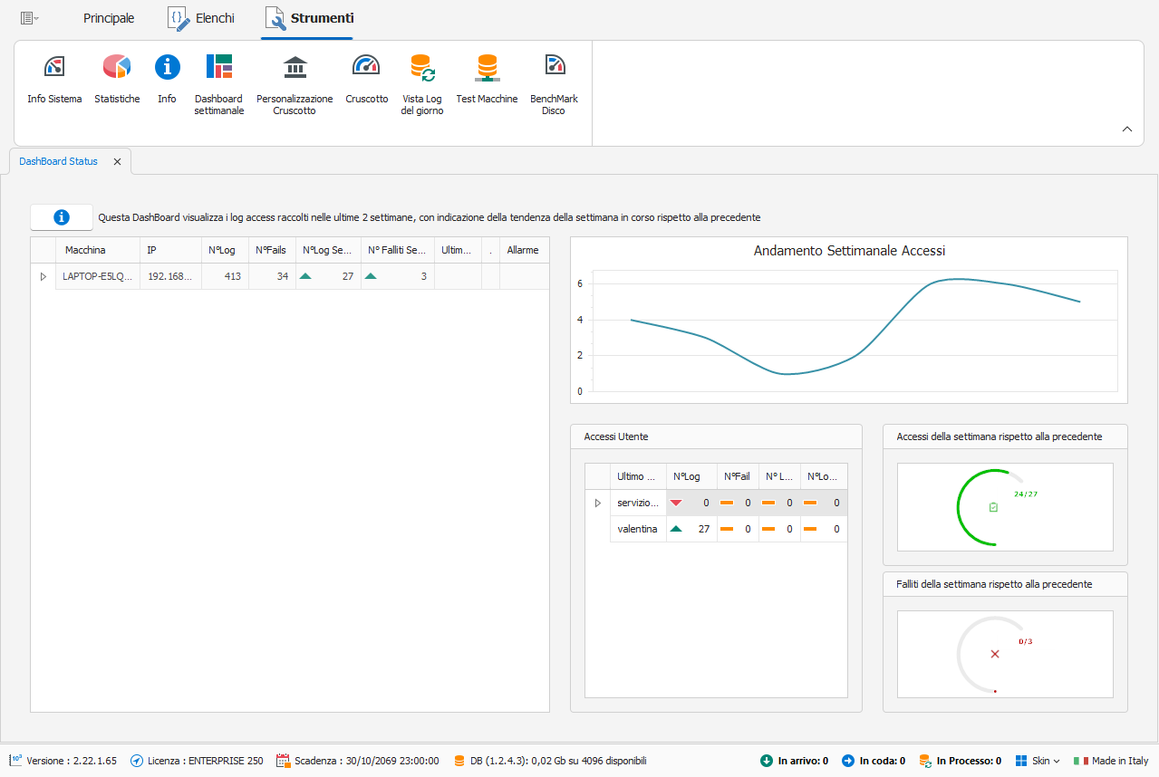Click the Ultim... column header in machine table
1159x777 pixels.
[458, 250]
